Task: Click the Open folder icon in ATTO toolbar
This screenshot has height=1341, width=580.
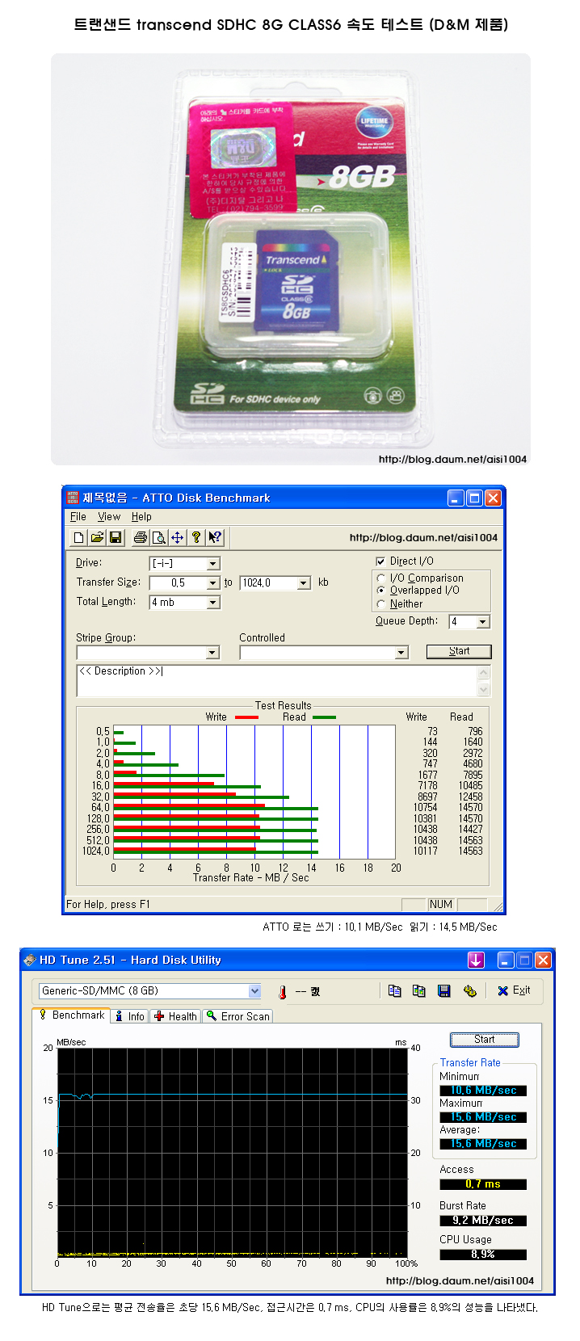Action: pos(97,537)
